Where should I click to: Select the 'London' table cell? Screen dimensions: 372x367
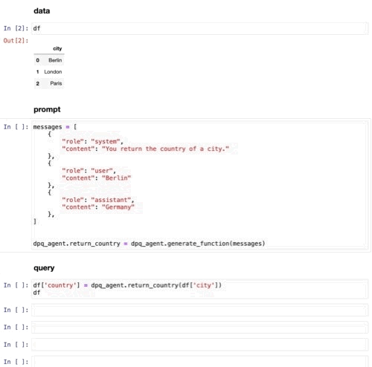coord(53,72)
